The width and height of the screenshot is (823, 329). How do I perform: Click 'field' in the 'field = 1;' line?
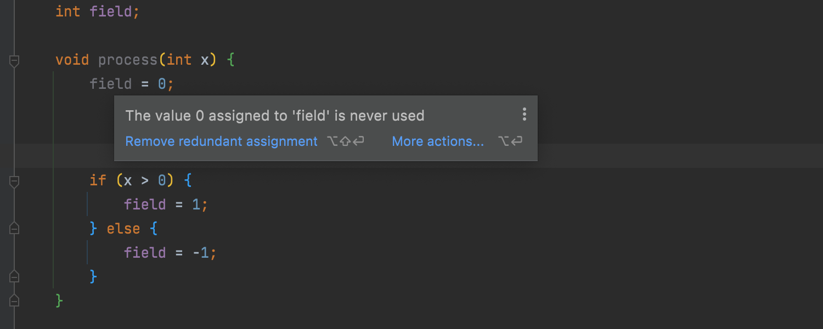pyautogui.click(x=145, y=205)
